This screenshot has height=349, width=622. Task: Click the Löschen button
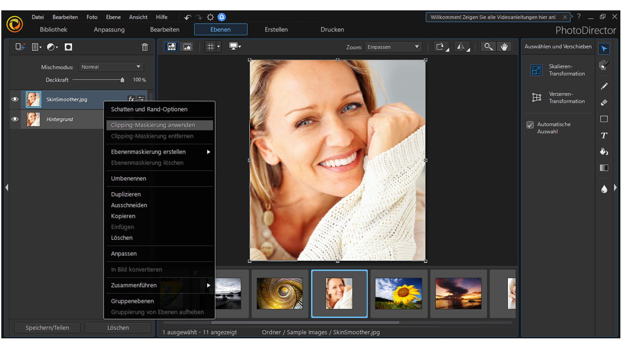[118, 327]
